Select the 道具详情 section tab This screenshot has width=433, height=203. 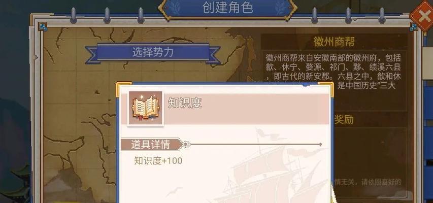pos(151,145)
